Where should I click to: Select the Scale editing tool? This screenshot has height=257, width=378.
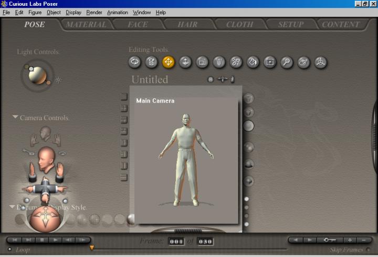(202, 62)
